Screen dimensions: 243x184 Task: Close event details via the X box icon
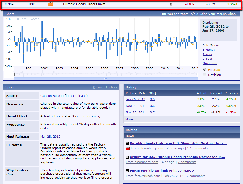pos(171,4)
